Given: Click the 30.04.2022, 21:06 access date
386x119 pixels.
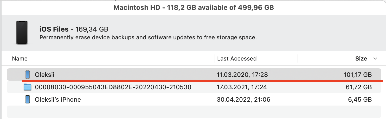Looking at the screenshot, I should 243,99.
